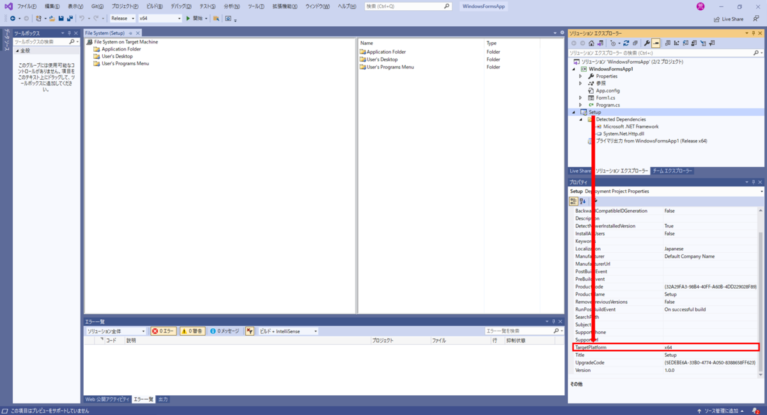
Task: Click the Categorized view icon in Properties panel
Action: click(x=573, y=201)
